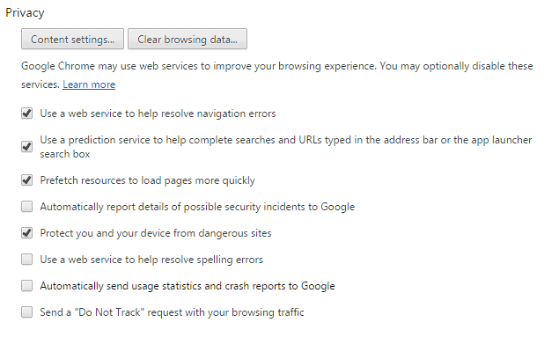The width and height of the screenshot is (559, 337).
Task: Click the Privacy section heading
Action: click(25, 13)
